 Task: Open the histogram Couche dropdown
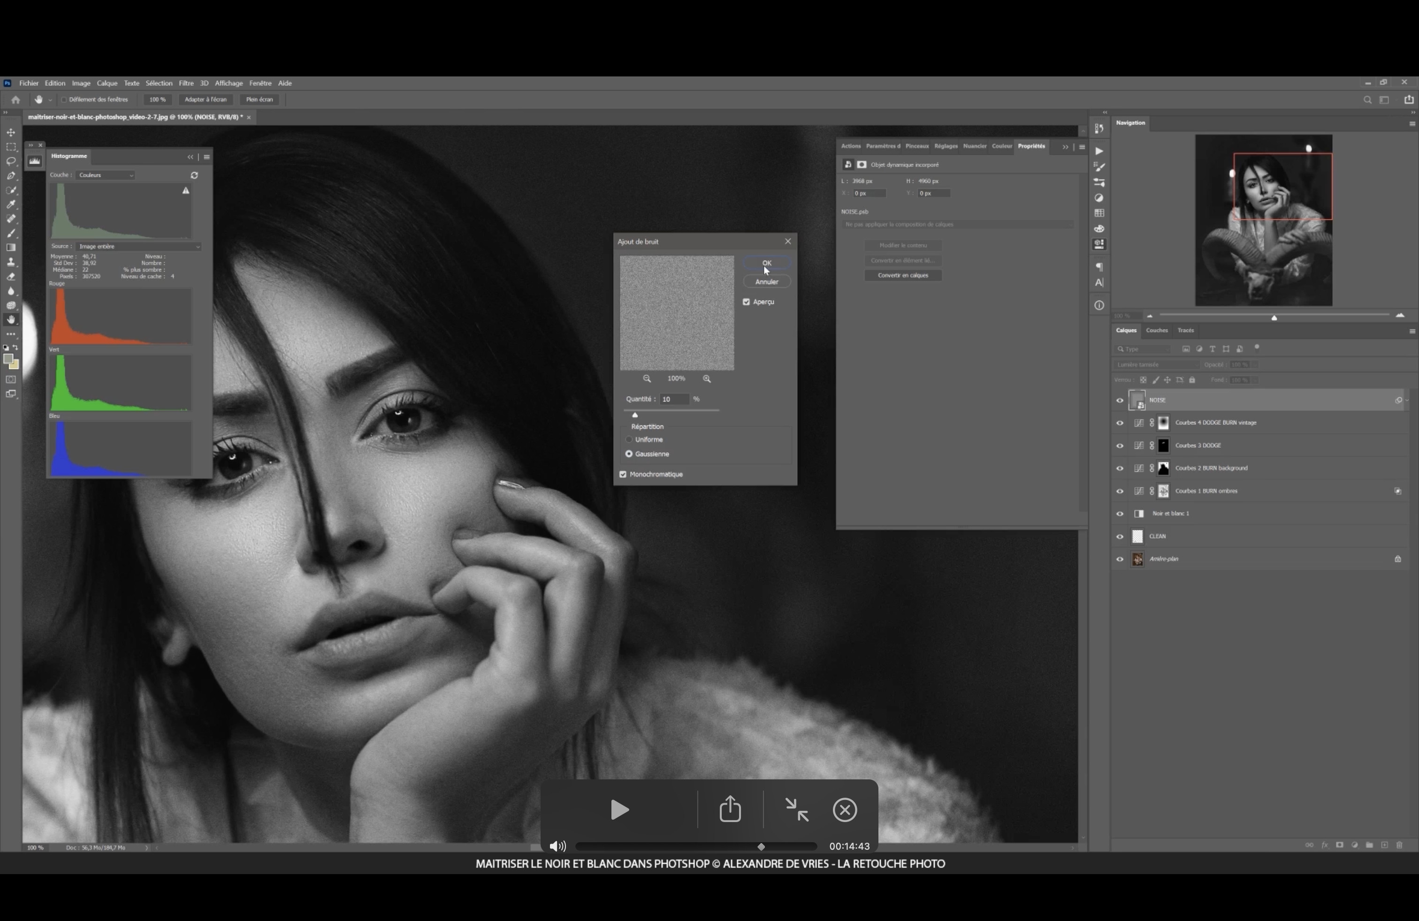[x=106, y=175]
